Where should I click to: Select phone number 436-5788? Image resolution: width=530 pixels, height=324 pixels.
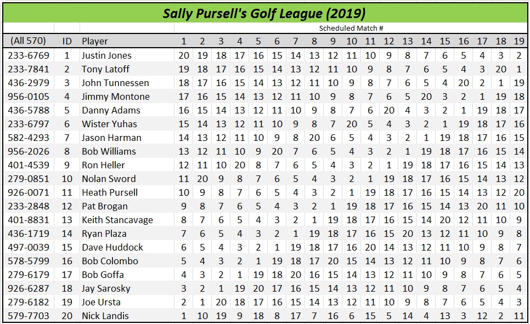tap(29, 110)
